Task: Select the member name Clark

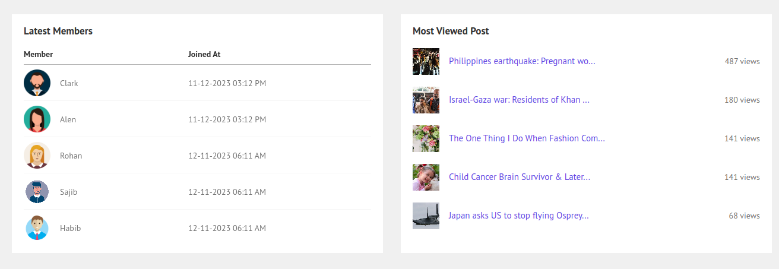Action: [69, 83]
